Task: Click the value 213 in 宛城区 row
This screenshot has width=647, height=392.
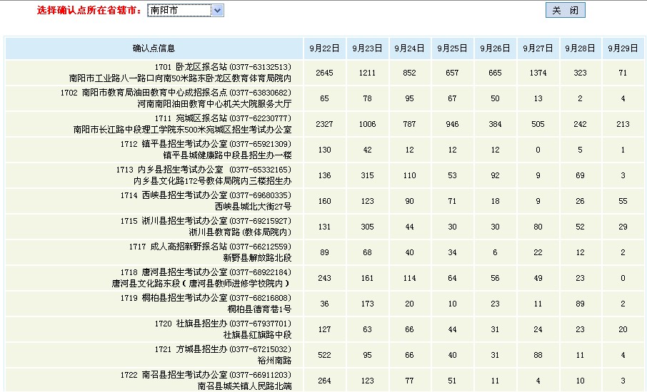Action: (x=623, y=124)
